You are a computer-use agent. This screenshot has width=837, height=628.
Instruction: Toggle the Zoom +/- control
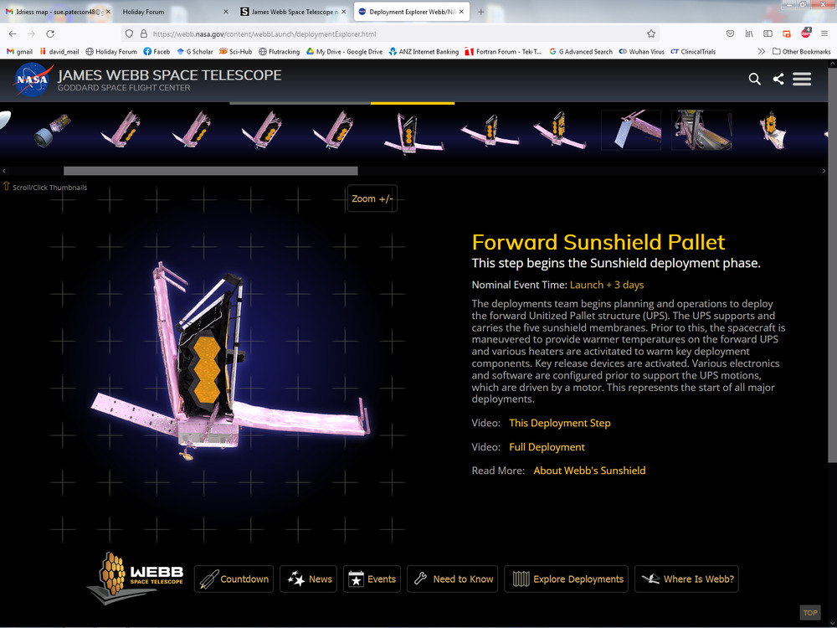[x=372, y=198]
